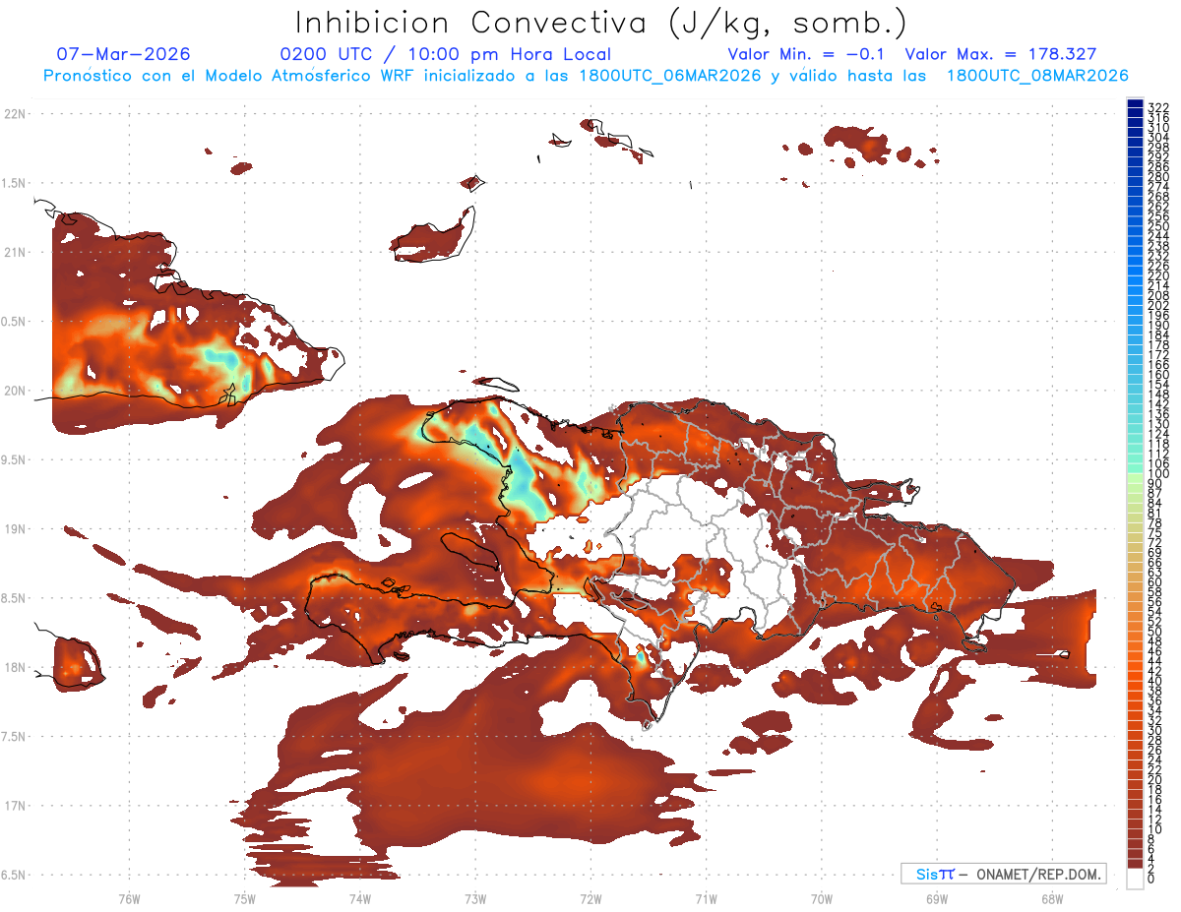The height and width of the screenshot is (912, 1181).
Task: Click the initialization stamp "1800UTC_06MAR2026"
Action: [669, 76]
